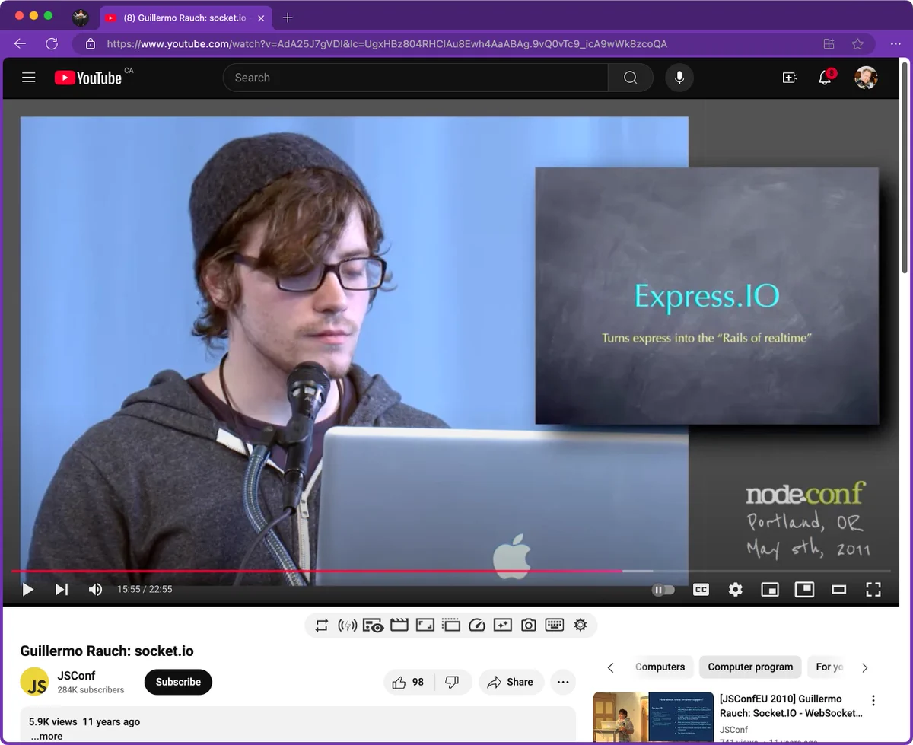Focus the YouTube Search field

click(x=415, y=78)
